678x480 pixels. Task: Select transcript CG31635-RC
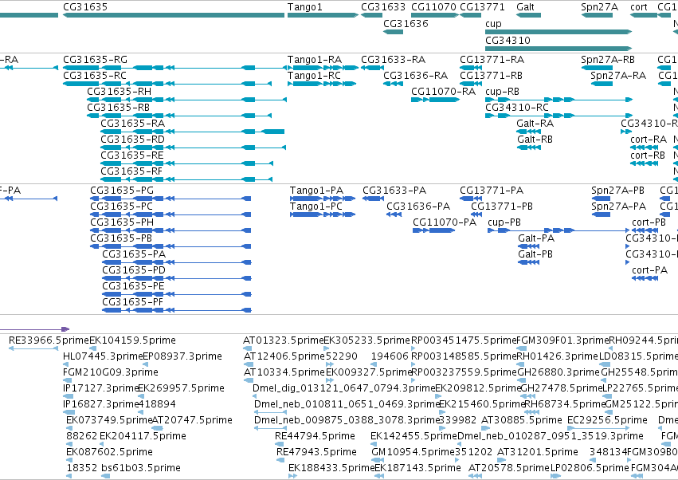coord(95,75)
